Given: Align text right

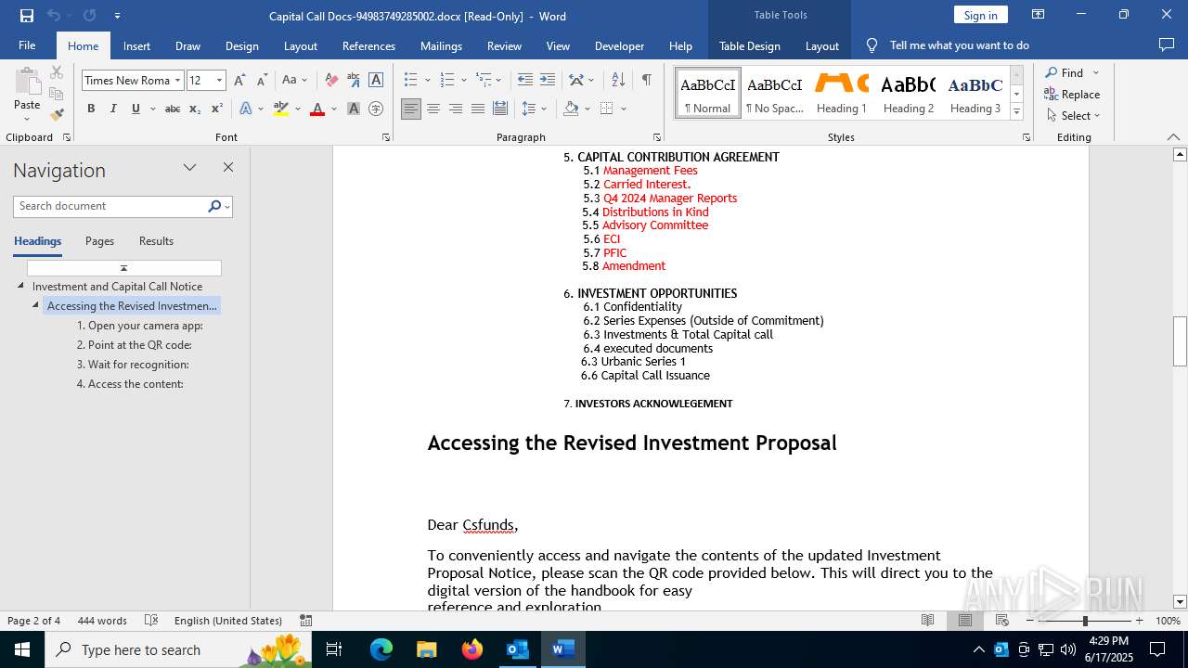Looking at the screenshot, I should click(456, 109).
